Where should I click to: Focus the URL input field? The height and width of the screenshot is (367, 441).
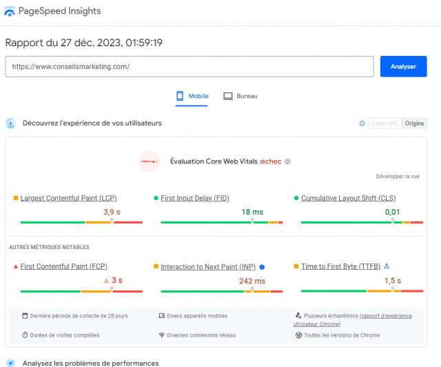point(189,66)
